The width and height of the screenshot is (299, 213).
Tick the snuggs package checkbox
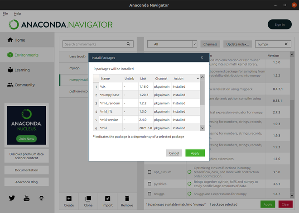149,194
